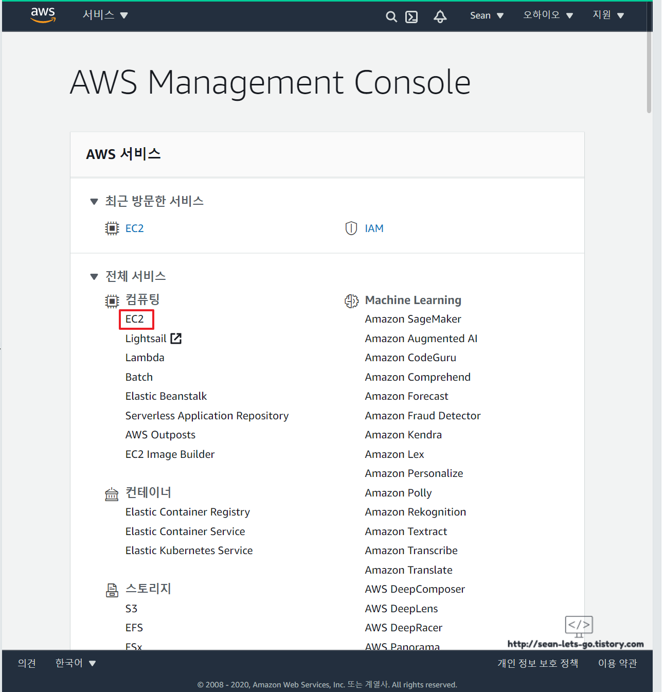Open Amazon Translate
This screenshot has height=692, width=664.
pos(408,570)
